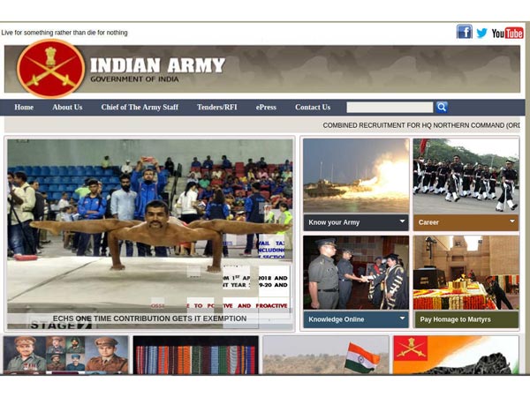
Task: Open the combined recruitment ticker notice
Action: point(420,125)
